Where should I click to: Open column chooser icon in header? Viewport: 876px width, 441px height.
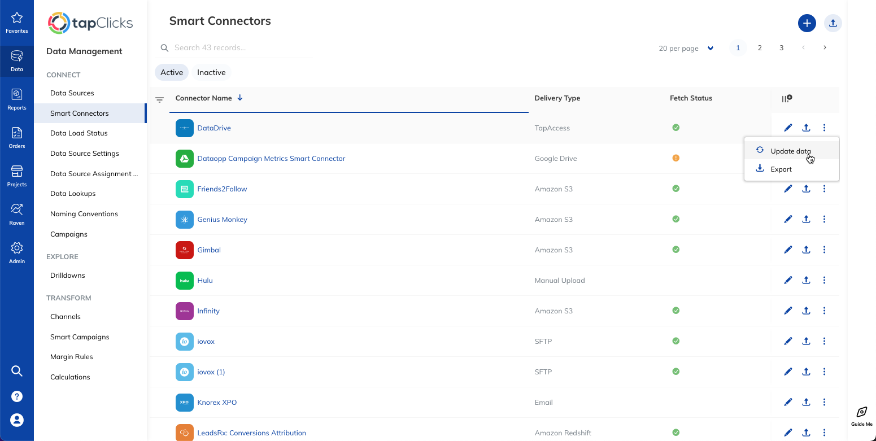[787, 98]
